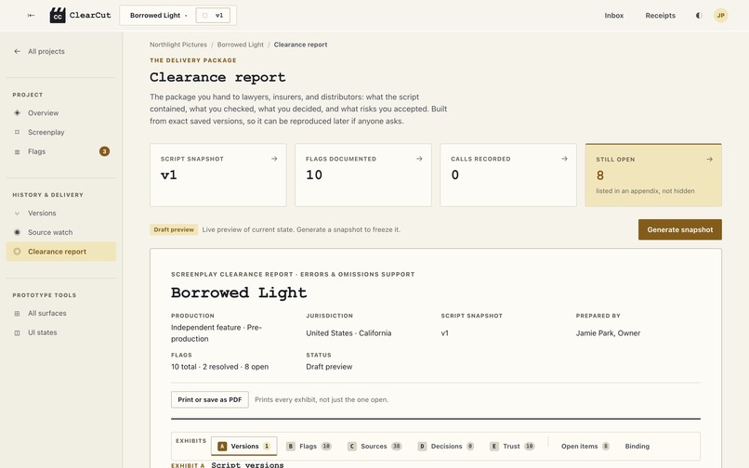Click the All surfaces grid icon

pyautogui.click(x=18, y=313)
